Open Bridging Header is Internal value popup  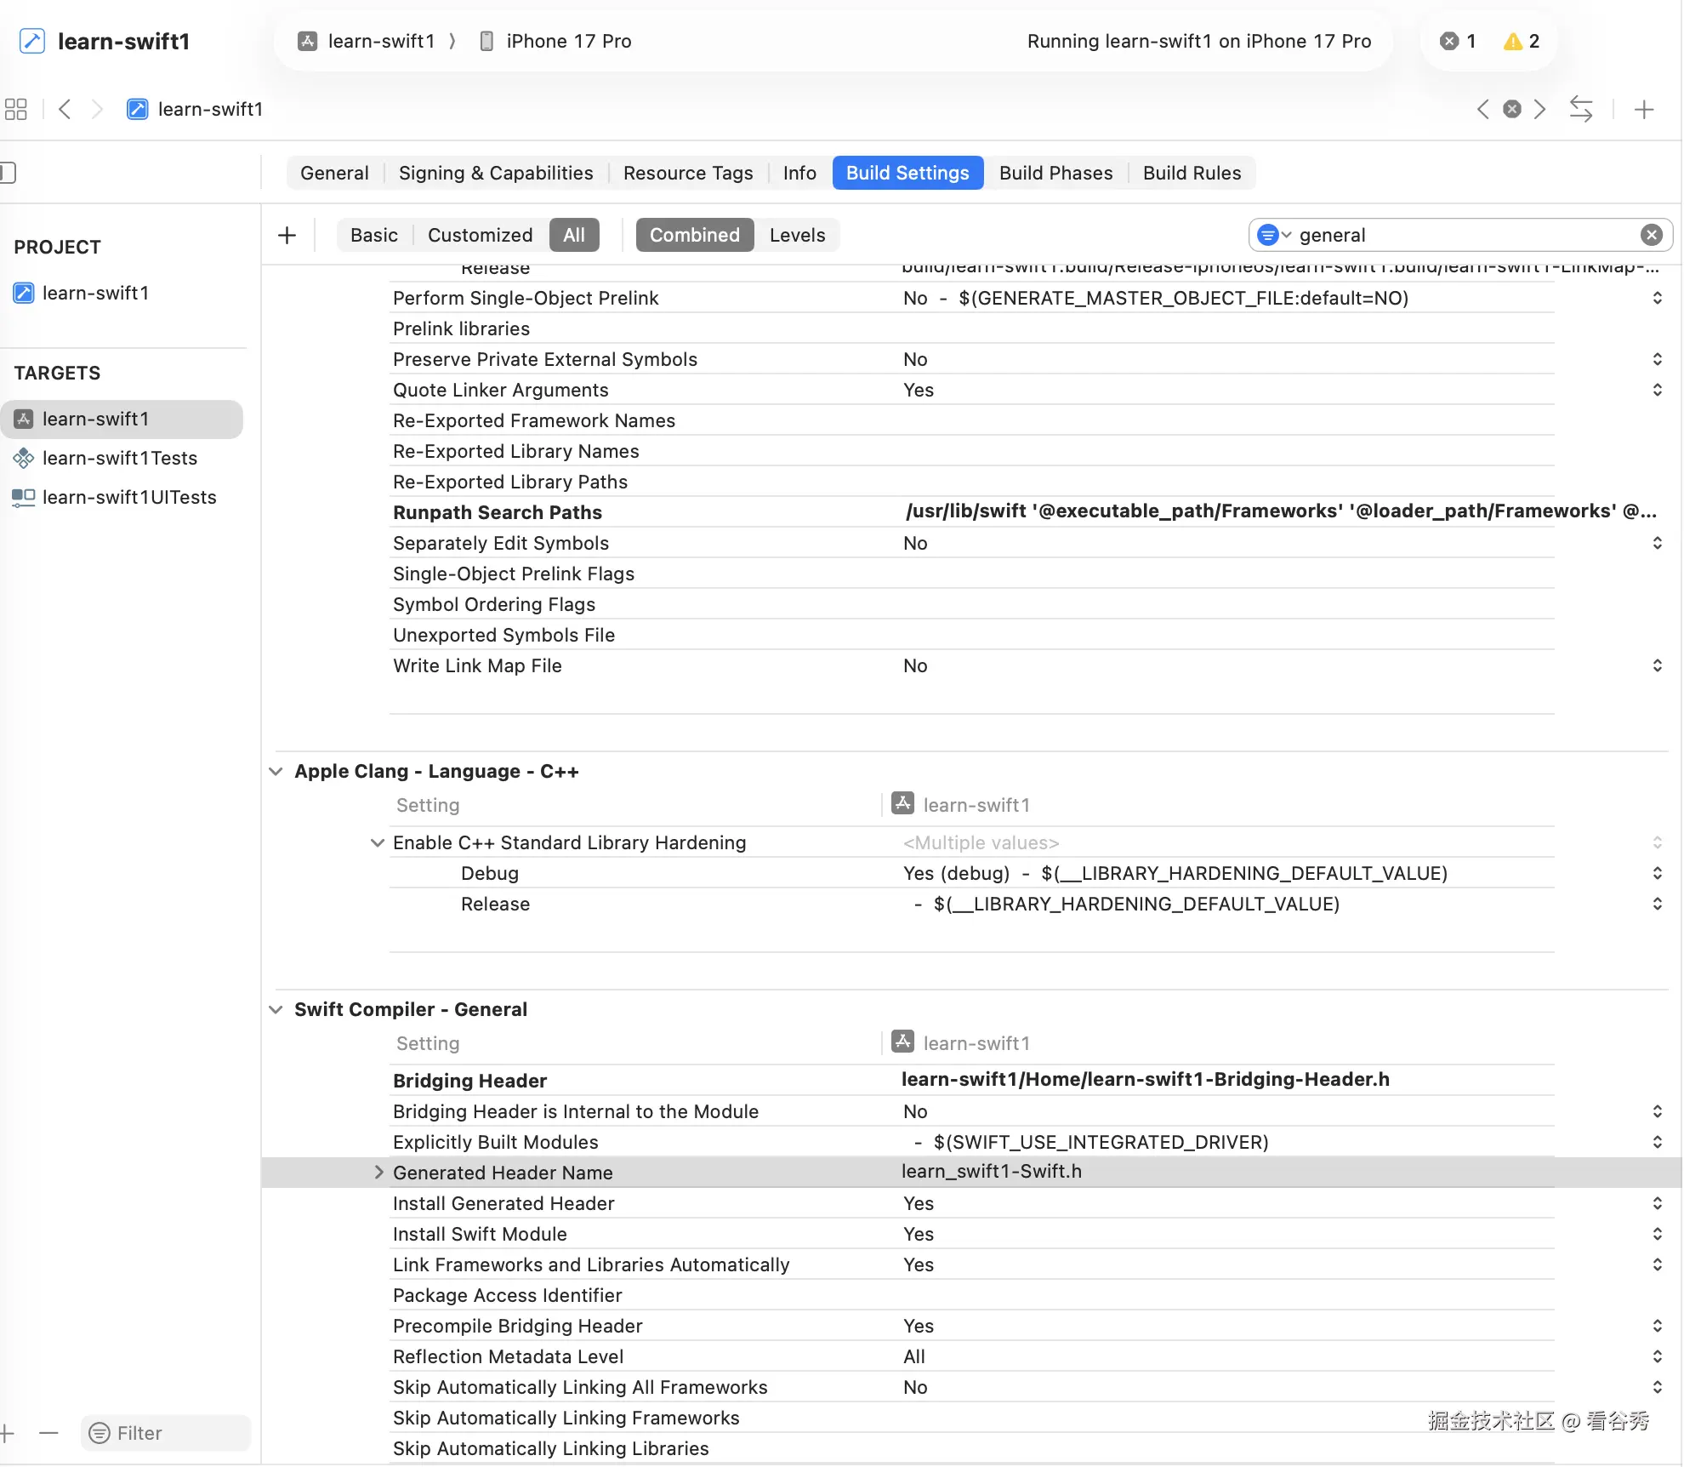(1657, 1111)
